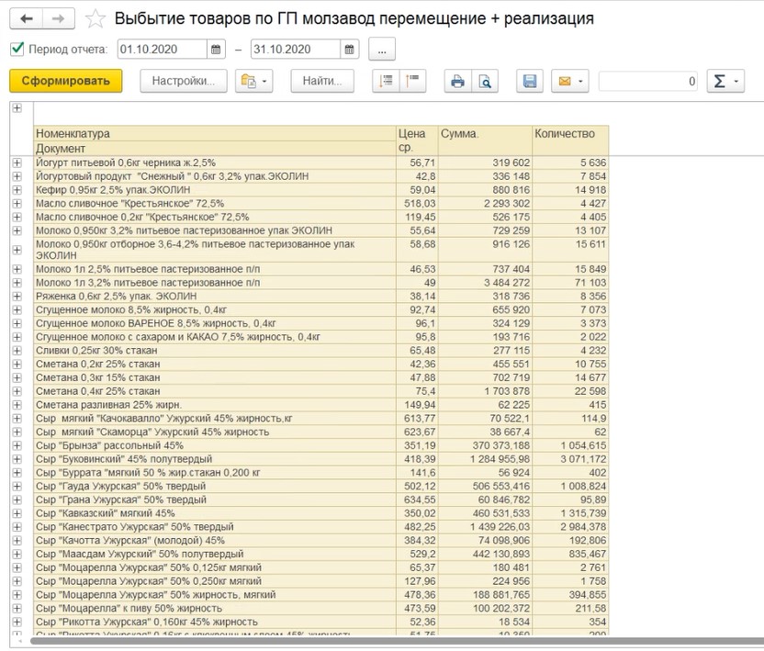
Task: Toggle the Период отчета checkbox
Action: click(x=17, y=49)
